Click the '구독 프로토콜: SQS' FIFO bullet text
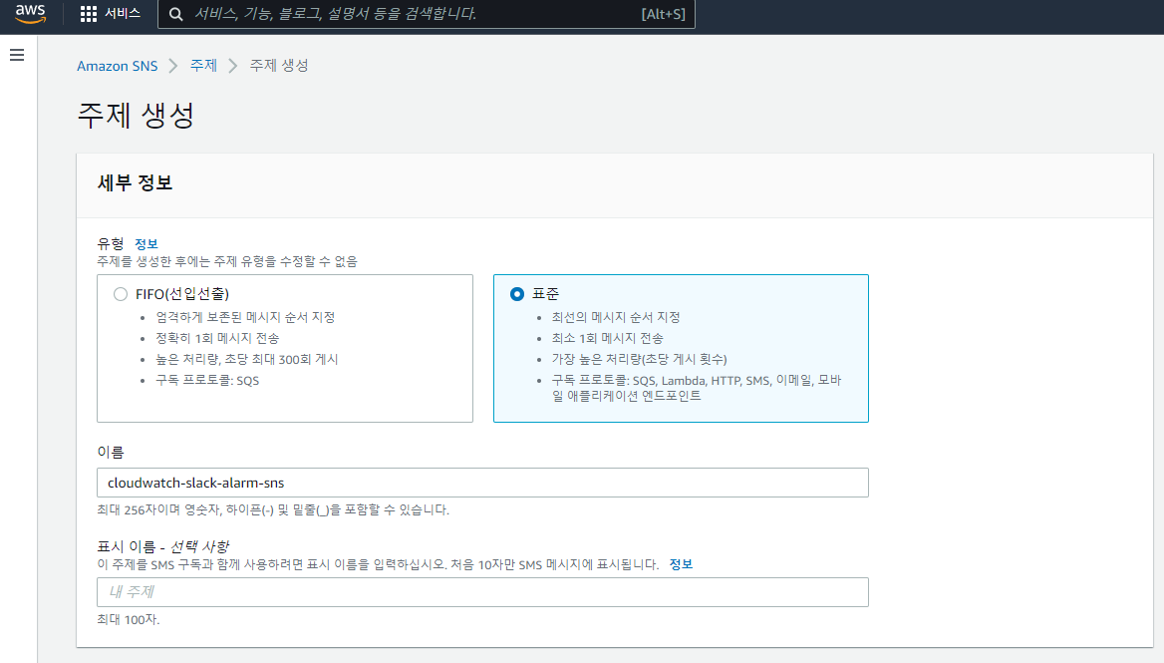The height and width of the screenshot is (663, 1164). click(x=207, y=380)
